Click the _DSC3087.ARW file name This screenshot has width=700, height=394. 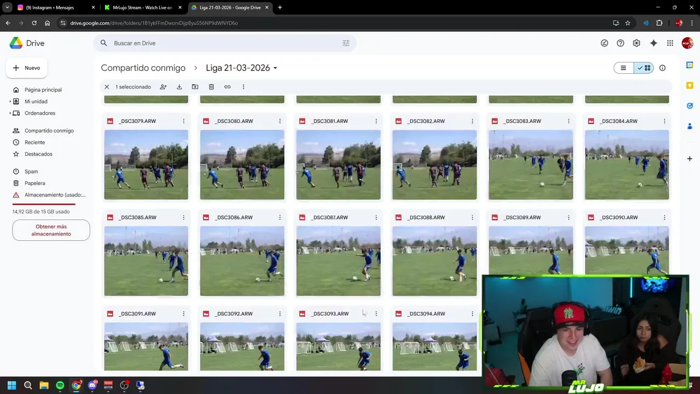point(329,217)
